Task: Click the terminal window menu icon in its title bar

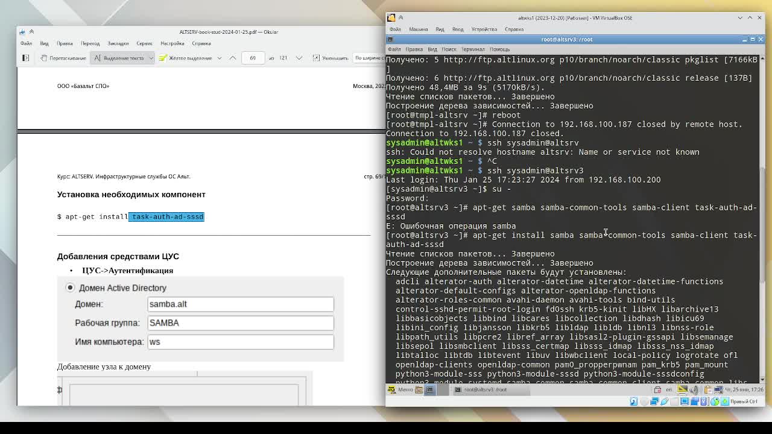Action: (390, 39)
